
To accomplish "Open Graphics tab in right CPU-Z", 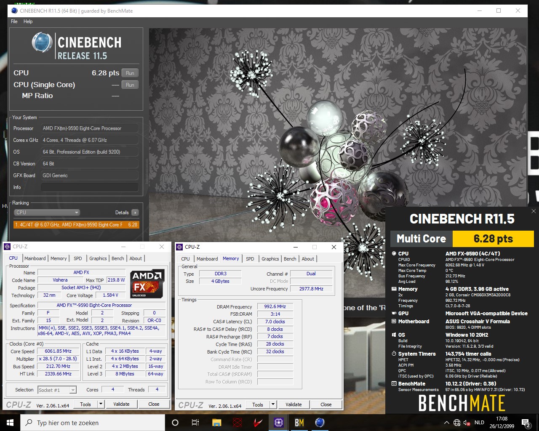I will 270,259.
